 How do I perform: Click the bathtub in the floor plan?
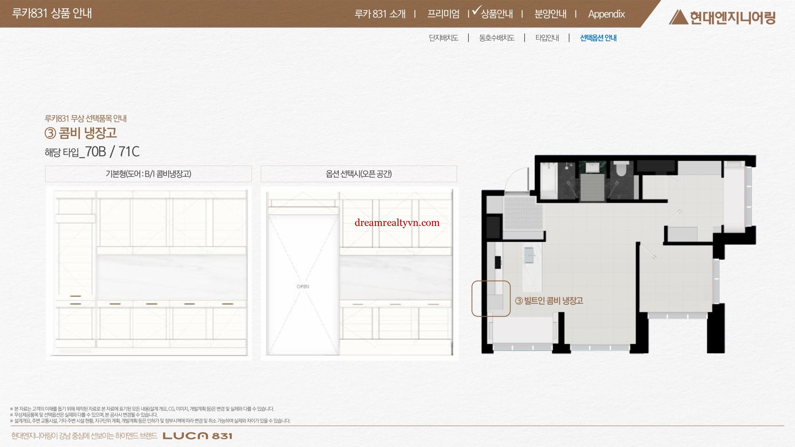click(548, 182)
